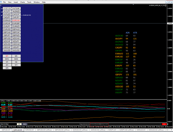The height and width of the screenshot is (132, 173).
Task: Select the CHFJPY symbol button
Action: point(16,17)
